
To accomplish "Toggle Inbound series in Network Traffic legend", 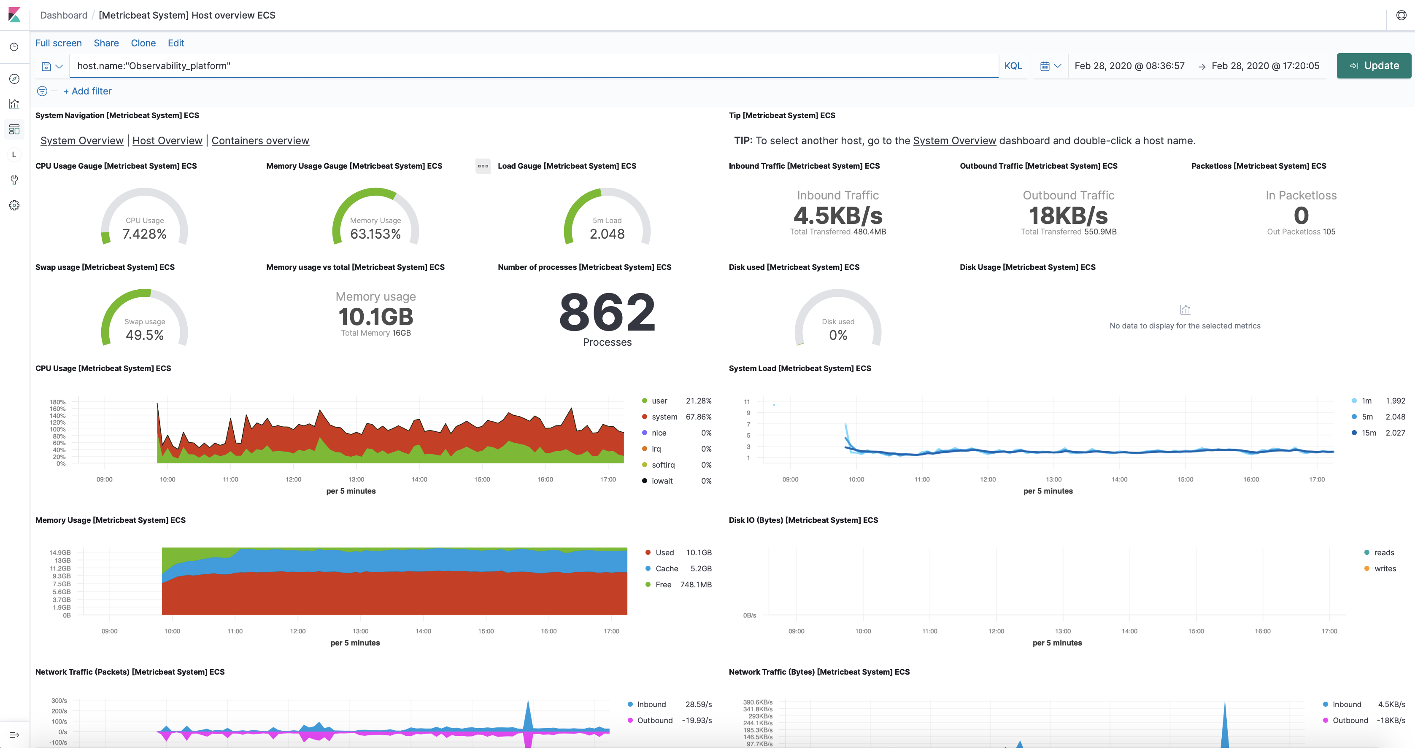I will click(651, 704).
